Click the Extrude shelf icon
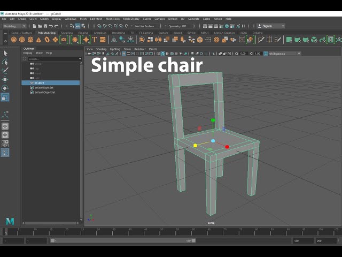This screenshot has height=257, width=342. [183, 40]
